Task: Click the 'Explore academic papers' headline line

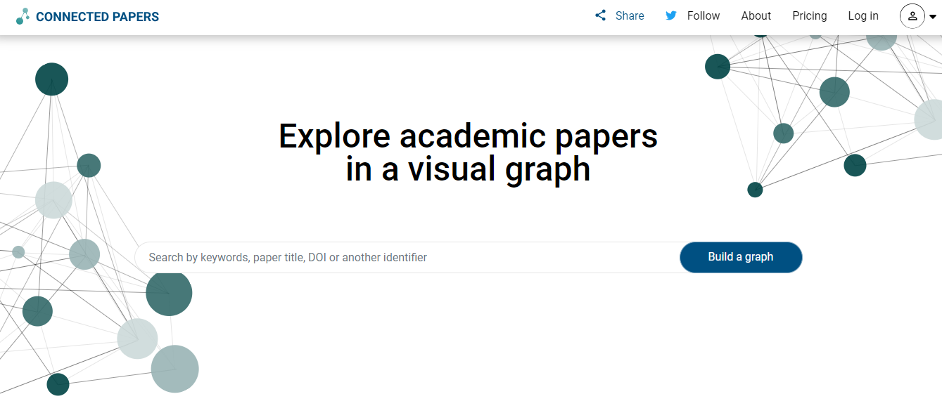Action: pos(468,136)
